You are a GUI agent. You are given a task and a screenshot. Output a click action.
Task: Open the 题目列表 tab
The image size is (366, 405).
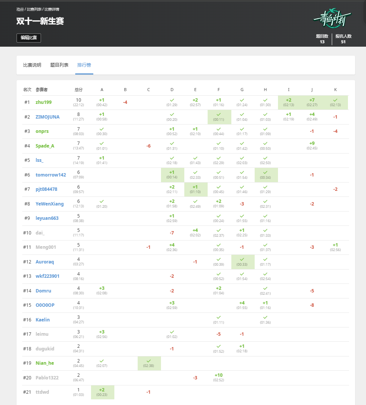point(59,65)
